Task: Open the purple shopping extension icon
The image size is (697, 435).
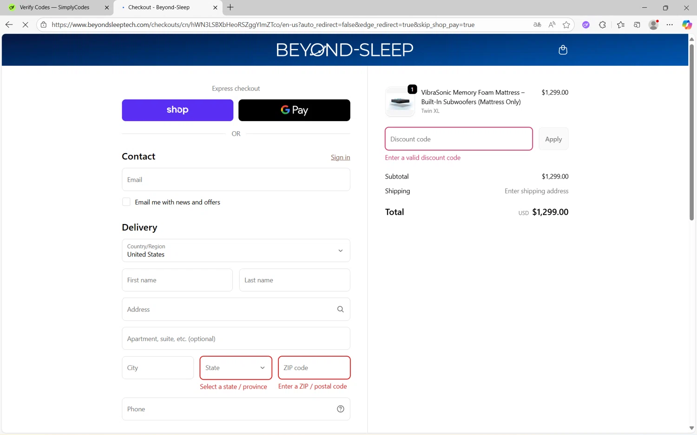Action: [x=586, y=25]
